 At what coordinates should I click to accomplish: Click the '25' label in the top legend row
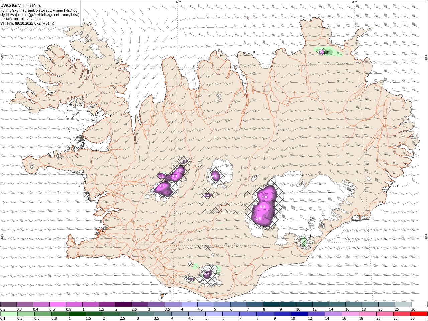click(x=397, y=309)
